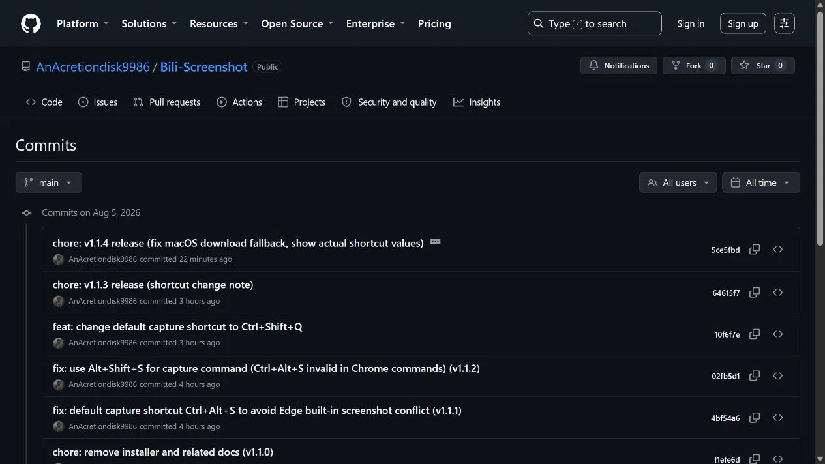Switch to Security and quality tab
The height and width of the screenshot is (464, 825).
[x=389, y=102]
